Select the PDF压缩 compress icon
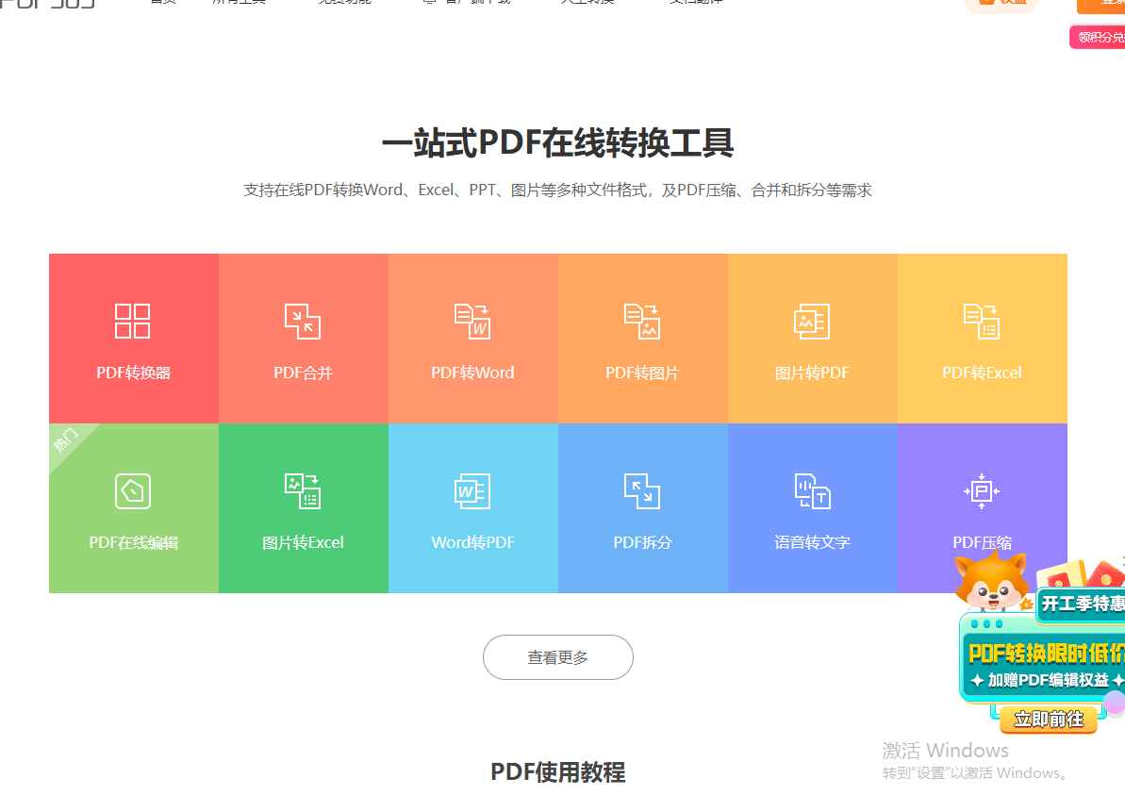1125x795 pixels. click(982, 491)
